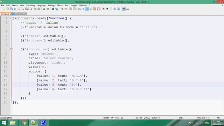Image resolution: width=224 pixels, height=126 pixels.
Task: Open File Explorer from the taskbar
Action: tap(13, 123)
